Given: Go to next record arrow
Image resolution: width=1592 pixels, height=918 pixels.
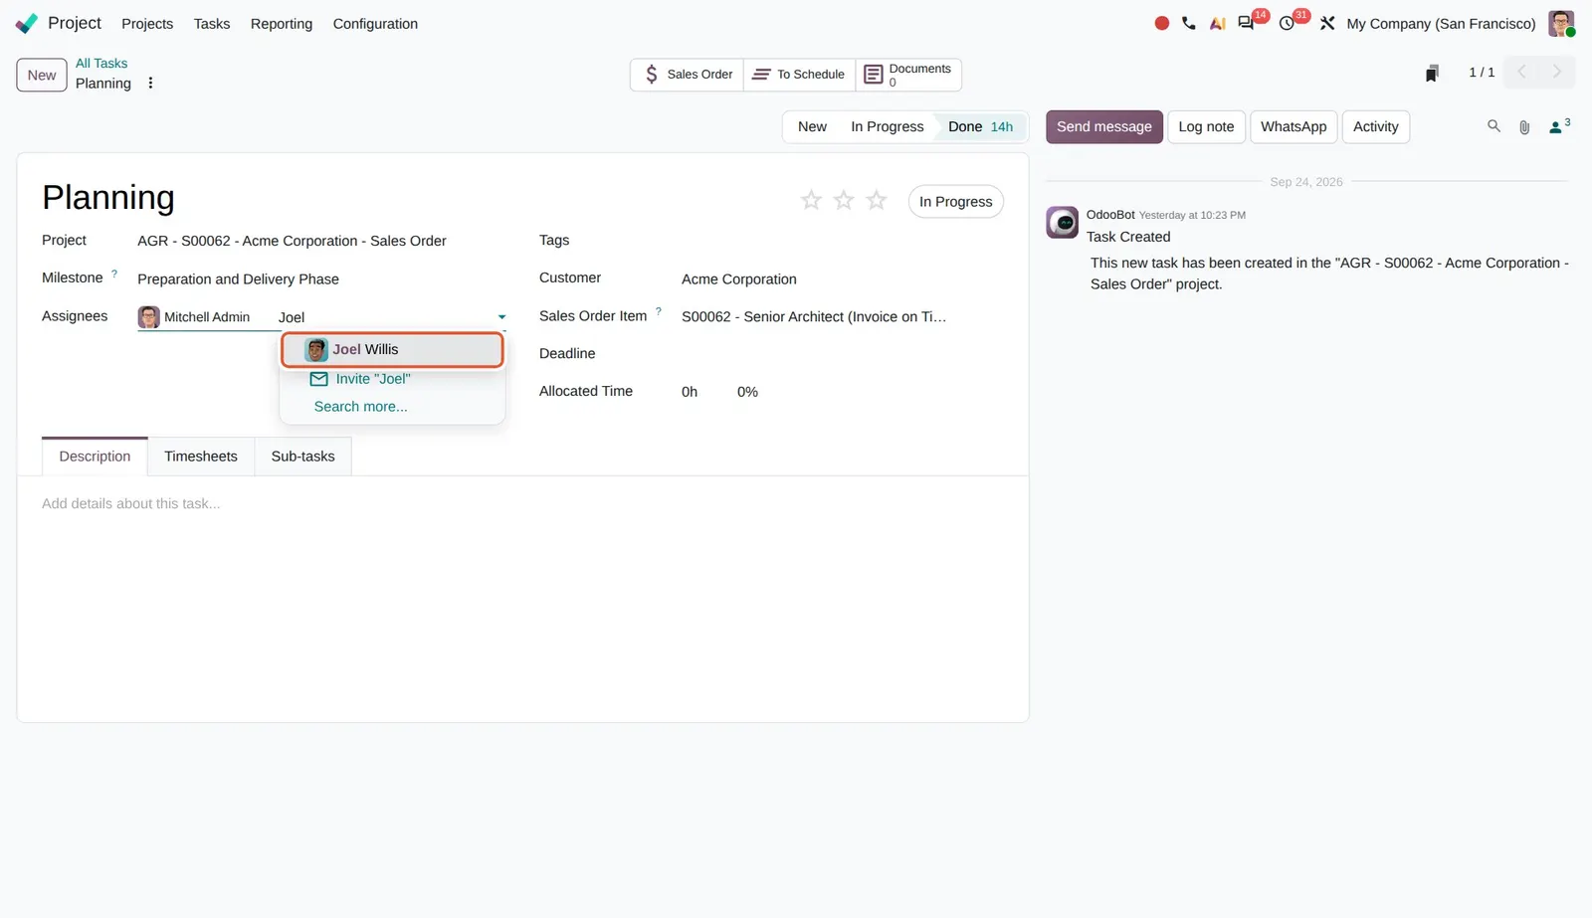Looking at the screenshot, I should (x=1557, y=72).
